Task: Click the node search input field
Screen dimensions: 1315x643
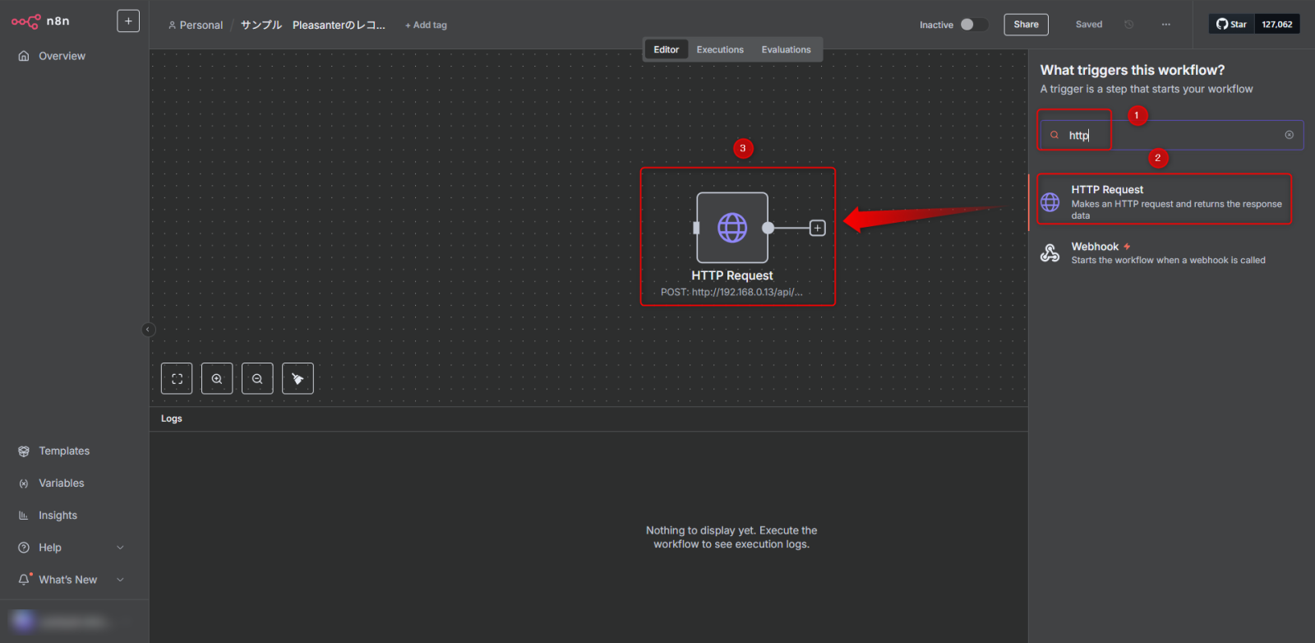Action: 1175,135
